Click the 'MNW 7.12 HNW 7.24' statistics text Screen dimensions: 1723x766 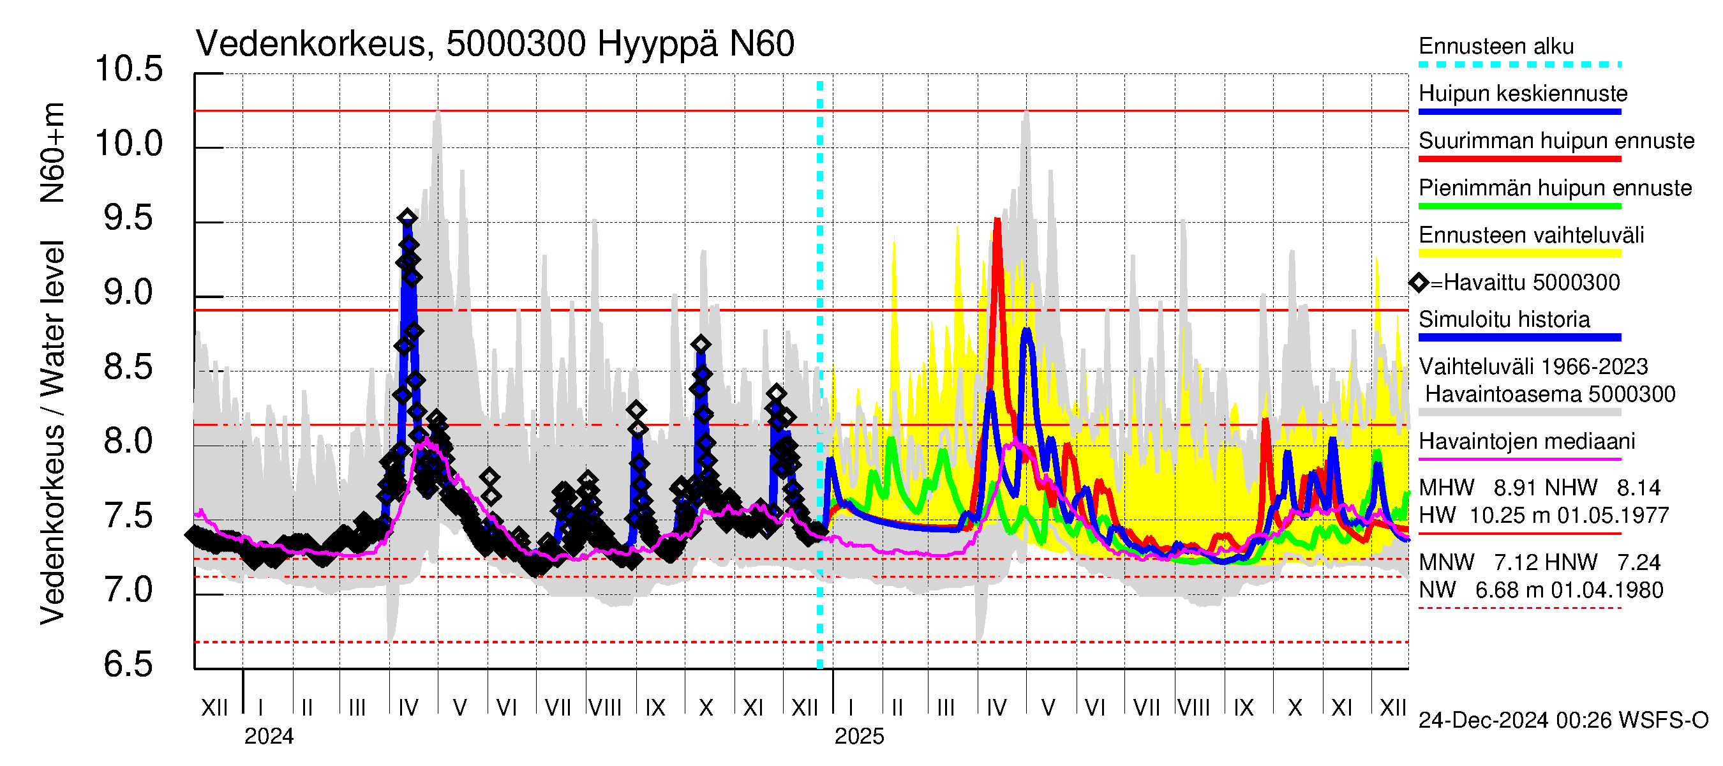(x=1540, y=562)
